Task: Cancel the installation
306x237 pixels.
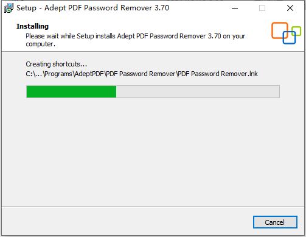Action: click(x=275, y=222)
